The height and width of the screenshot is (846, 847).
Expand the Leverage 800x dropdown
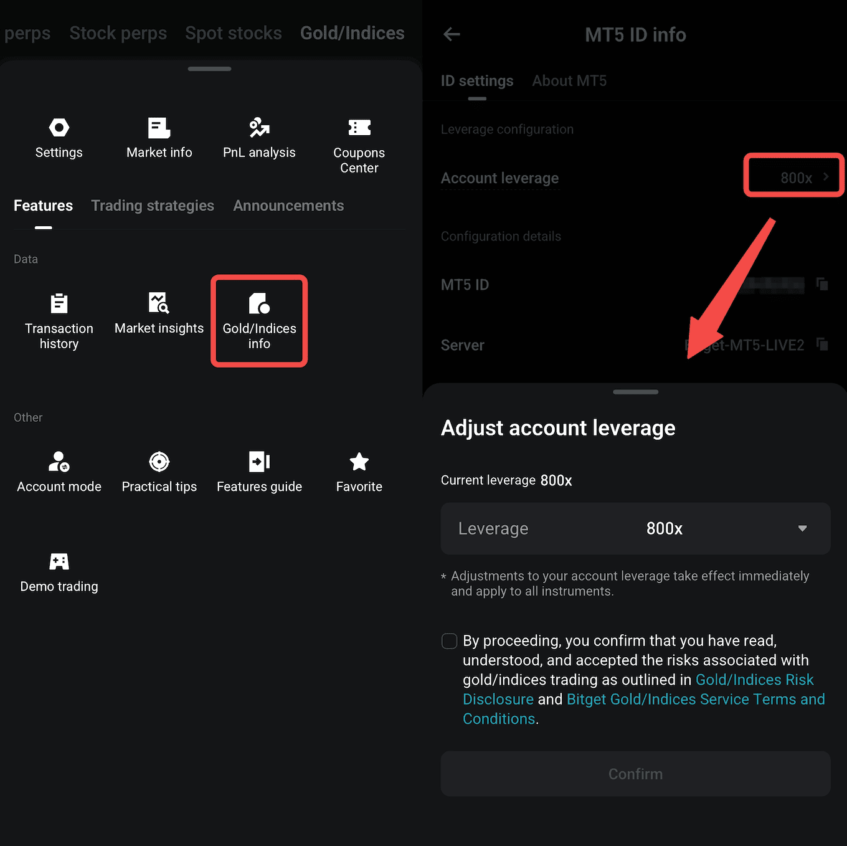[x=636, y=528]
